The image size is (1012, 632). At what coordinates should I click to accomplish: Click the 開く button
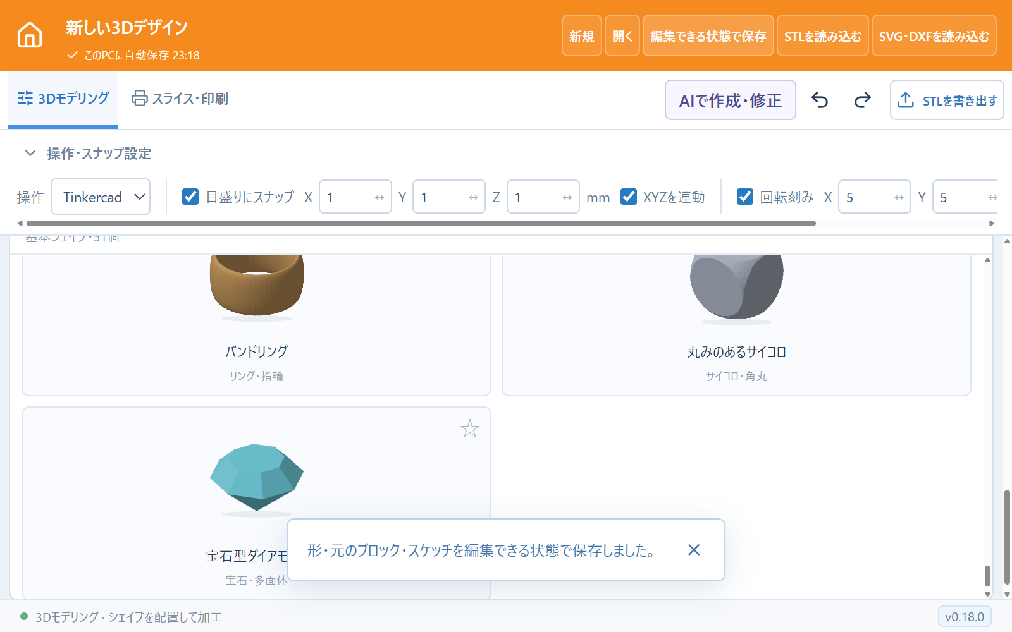coord(622,36)
